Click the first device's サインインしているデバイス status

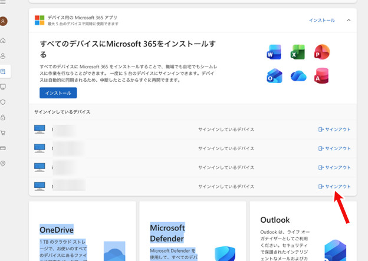226,130
